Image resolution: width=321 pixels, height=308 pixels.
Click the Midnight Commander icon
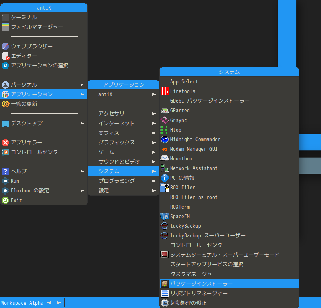(165, 140)
